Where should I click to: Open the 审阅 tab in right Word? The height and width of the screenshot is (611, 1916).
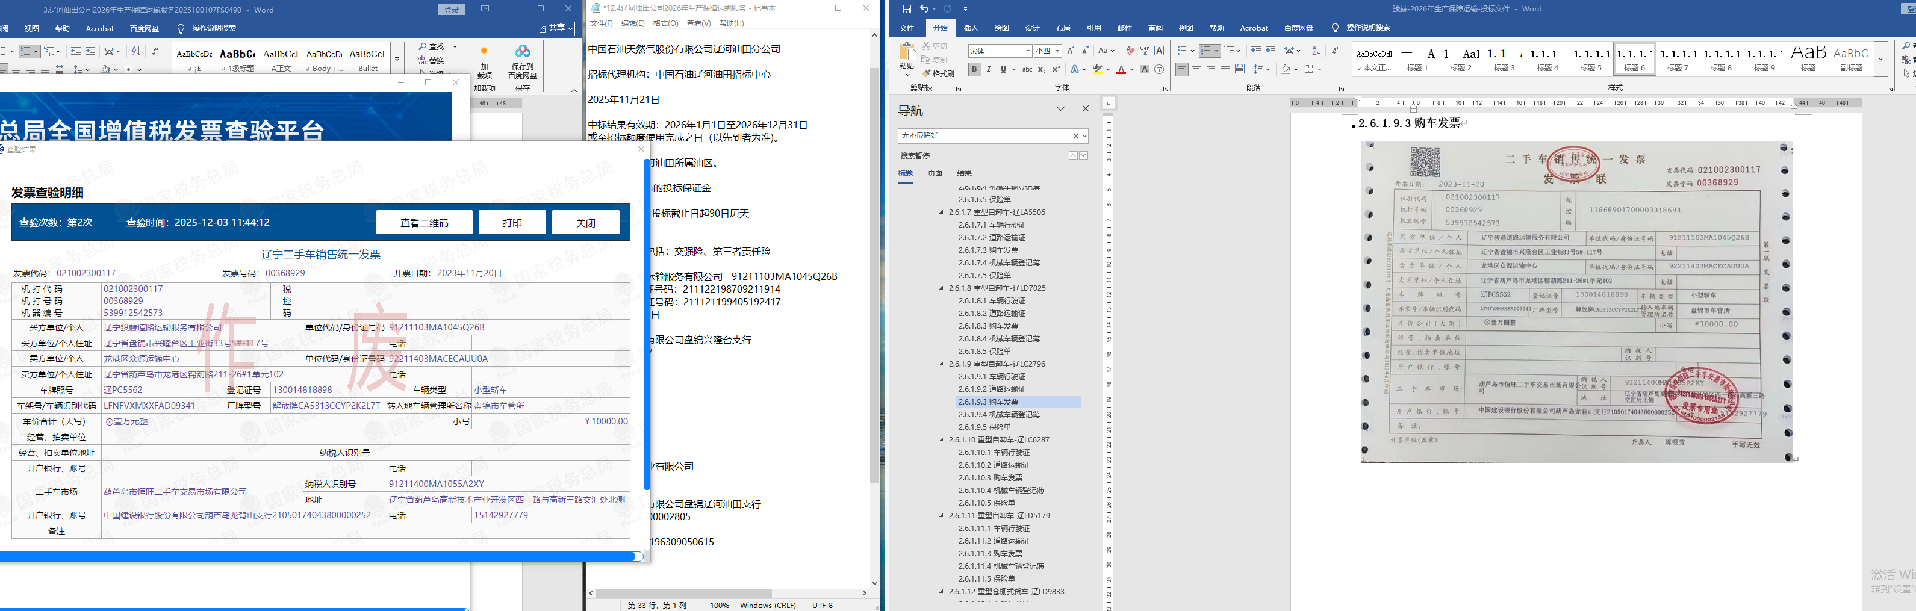[x=1155, y=28]
